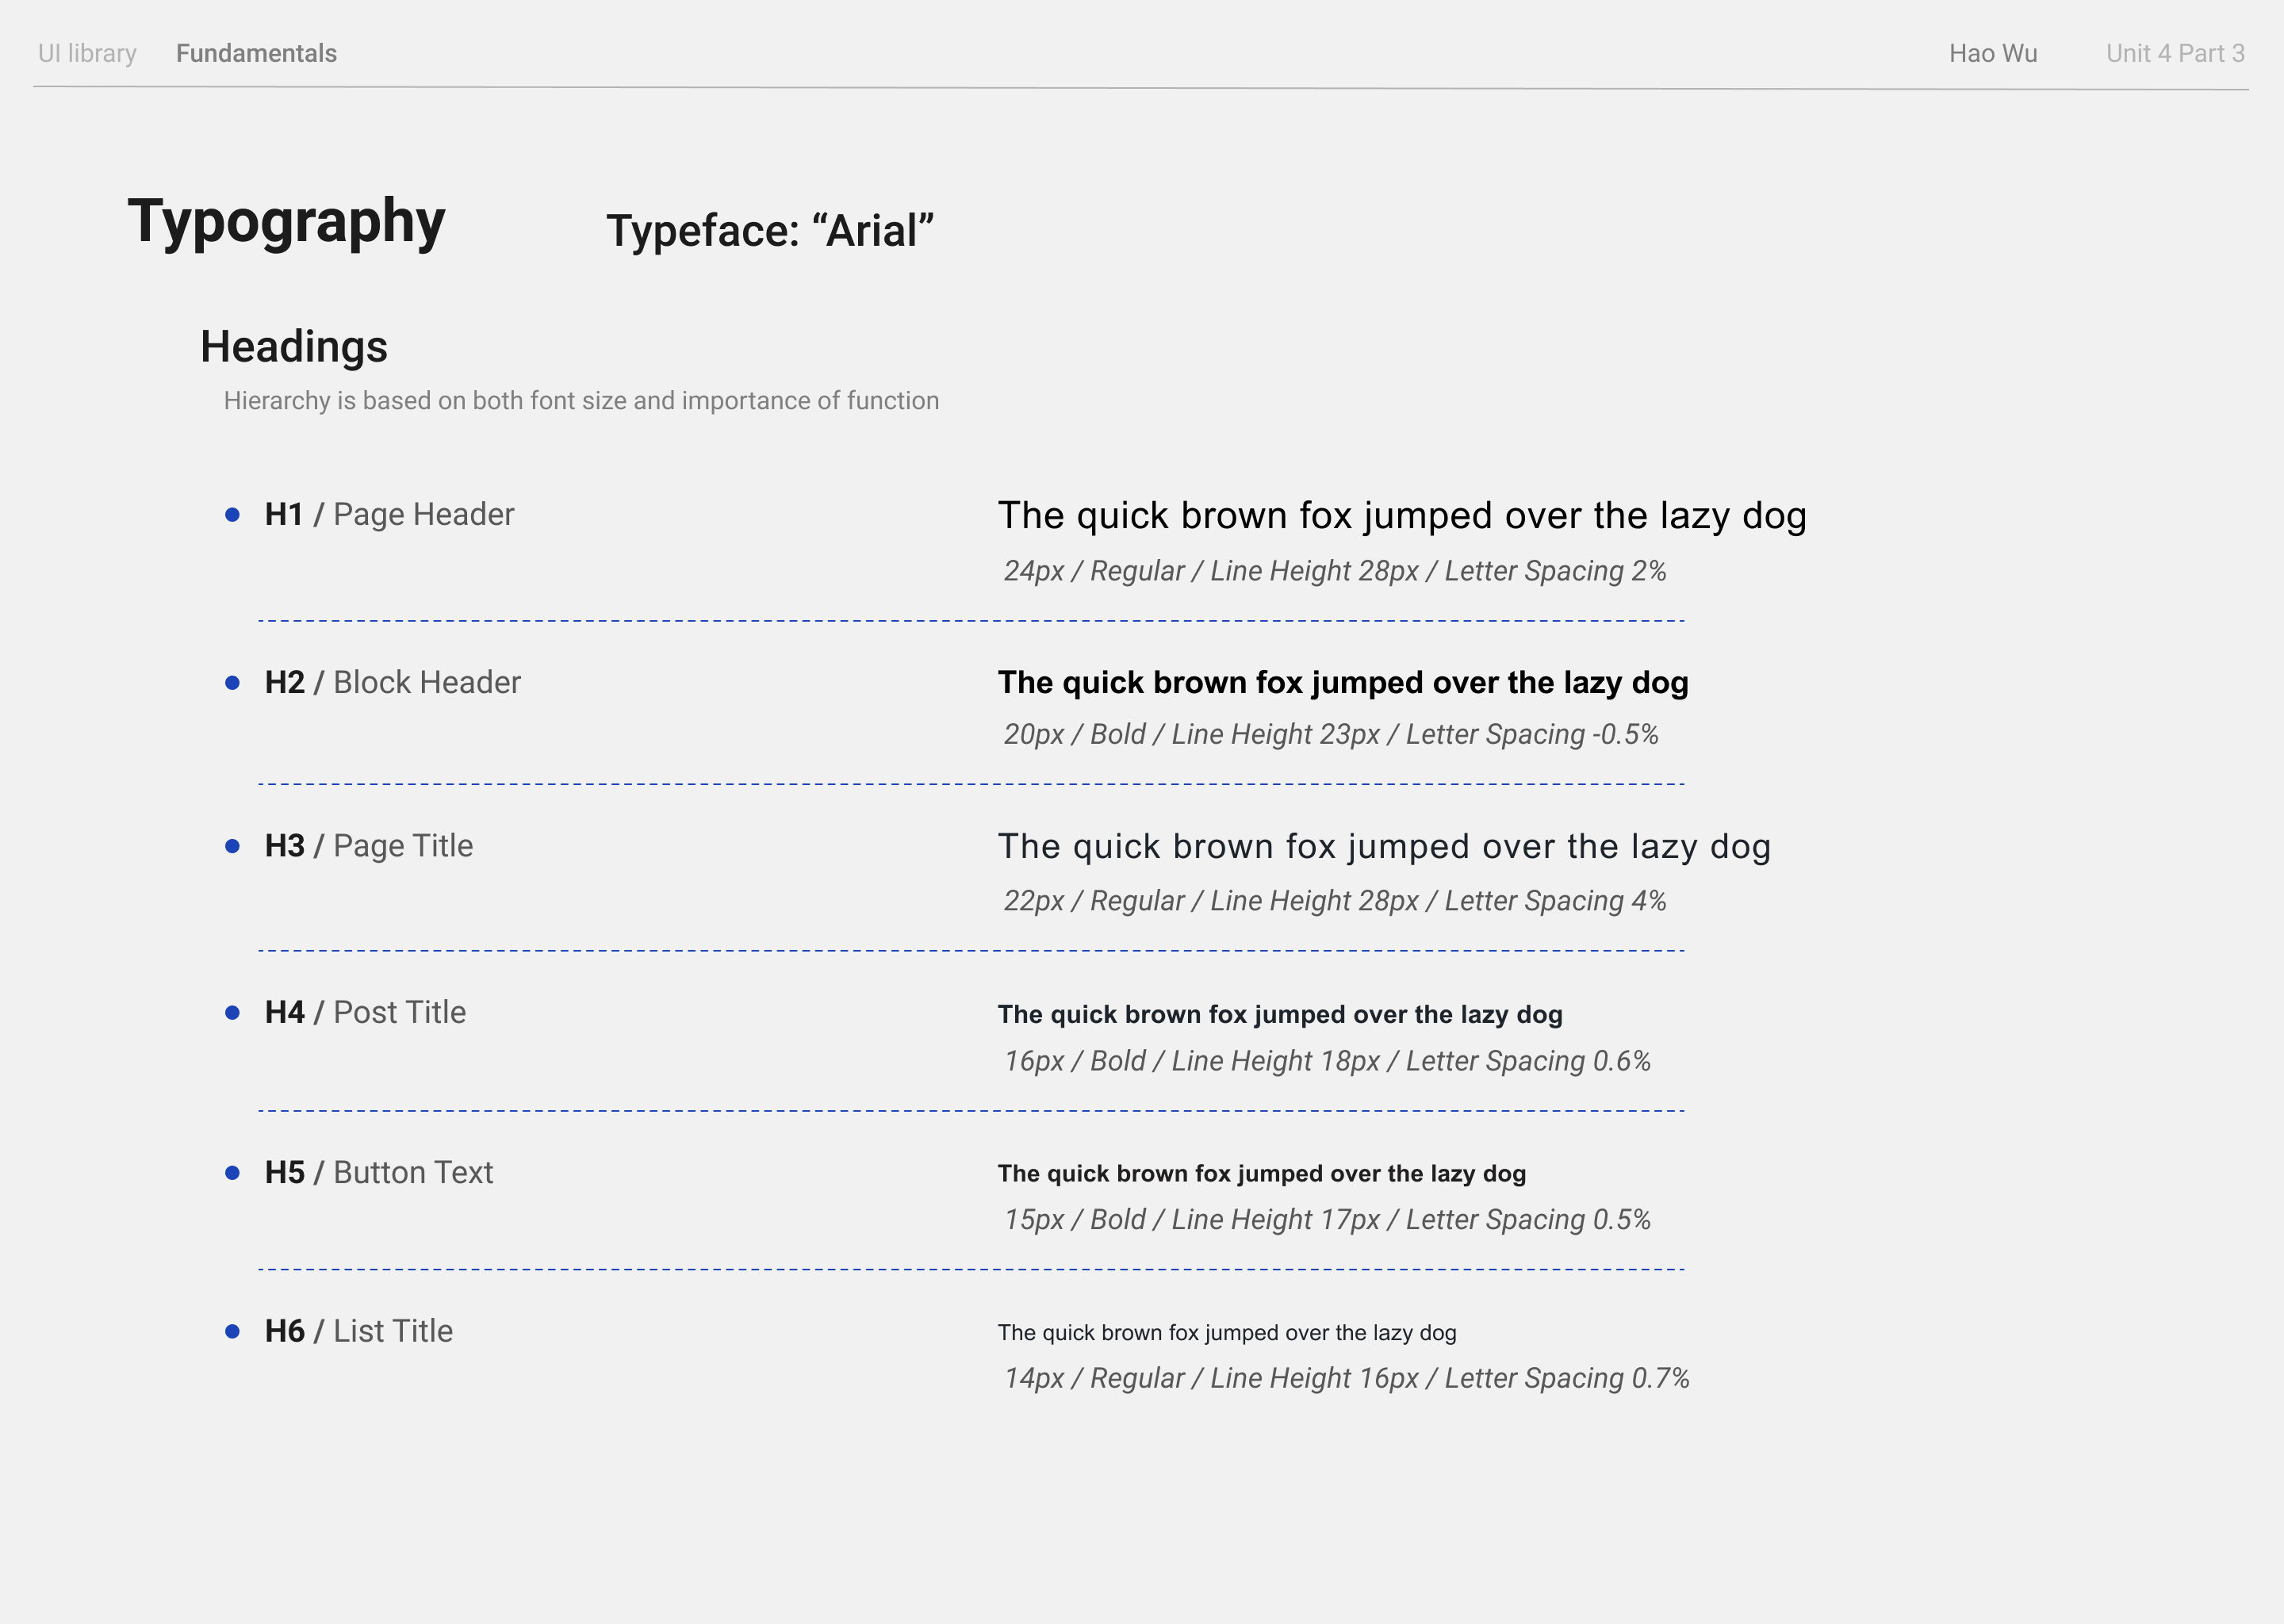
Task: Select the blue bullet beside H5 Button Text
Action: tap(233, 1173)
